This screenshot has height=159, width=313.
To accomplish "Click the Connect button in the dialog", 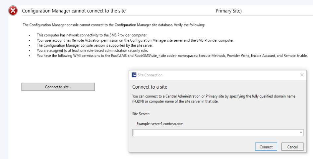I will pos(266,147).
